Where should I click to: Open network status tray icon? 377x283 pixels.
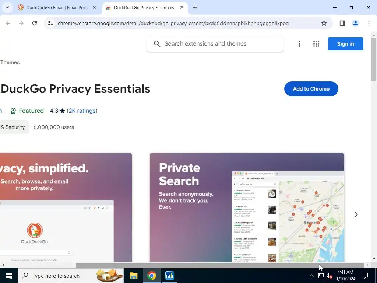[x=321, y=276]
